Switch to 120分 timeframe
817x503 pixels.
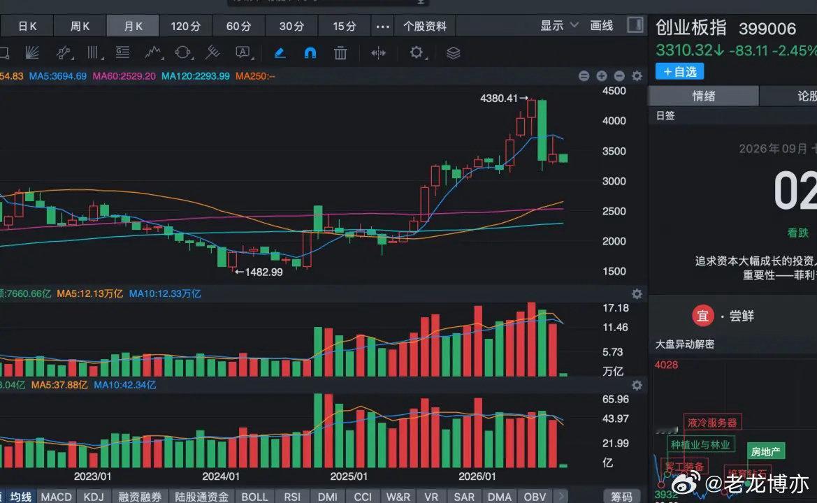[186, 26]
